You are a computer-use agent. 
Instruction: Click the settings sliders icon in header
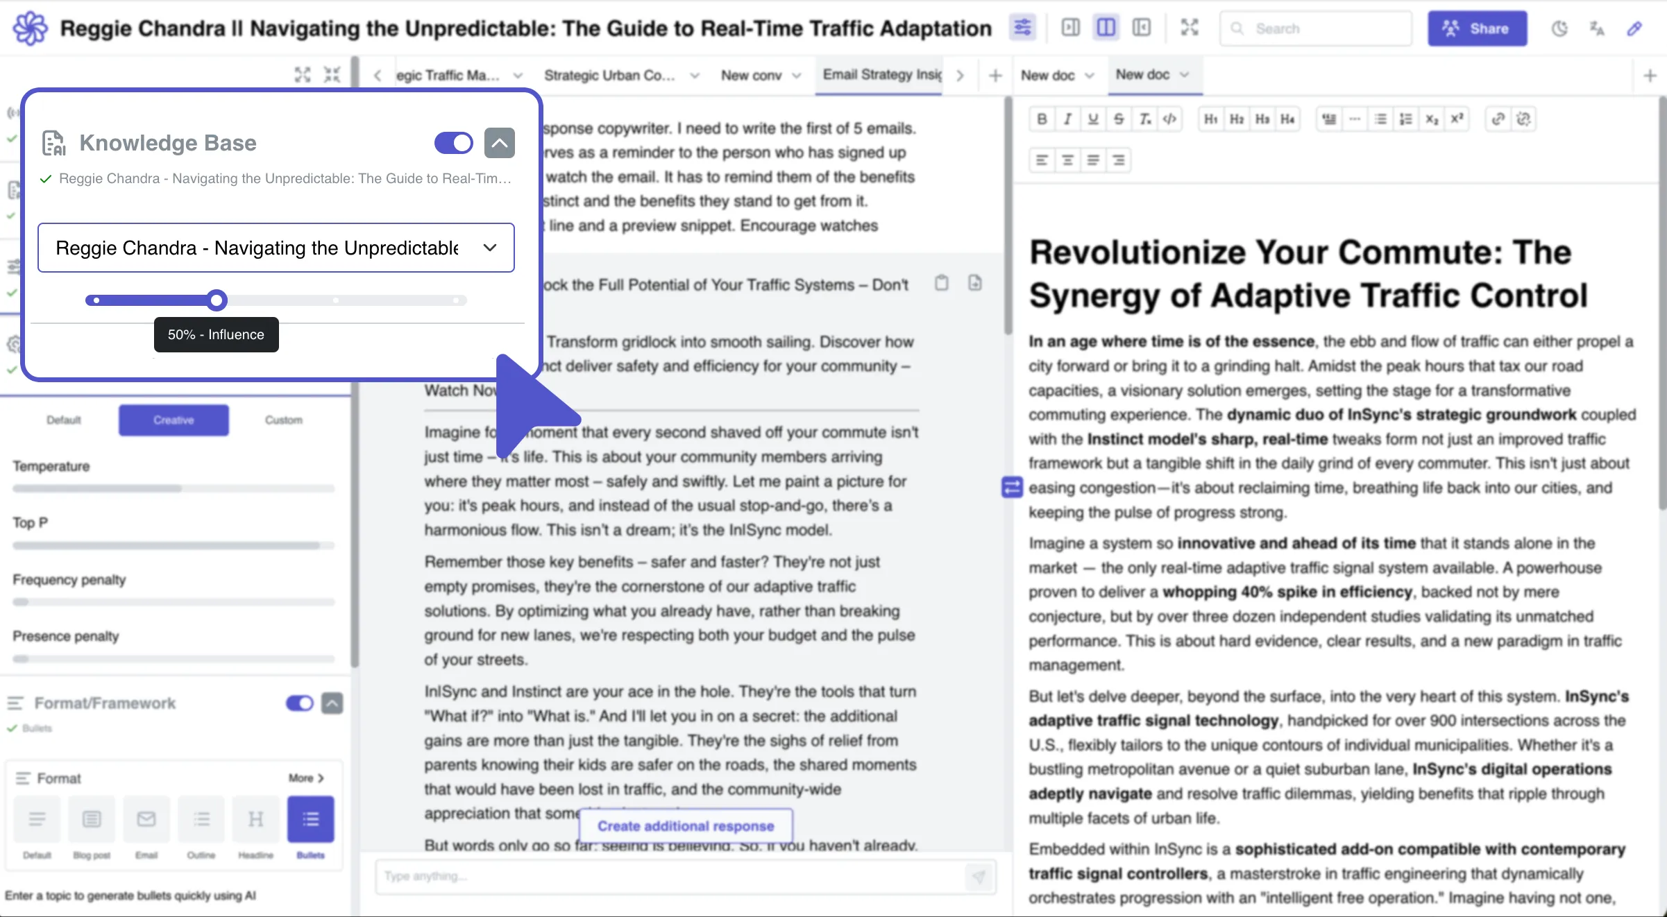tap(1022, 28)
